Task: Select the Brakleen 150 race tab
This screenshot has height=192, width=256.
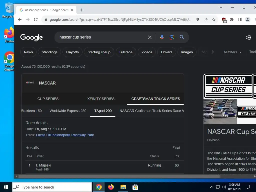Action: (x=31, y=111)
